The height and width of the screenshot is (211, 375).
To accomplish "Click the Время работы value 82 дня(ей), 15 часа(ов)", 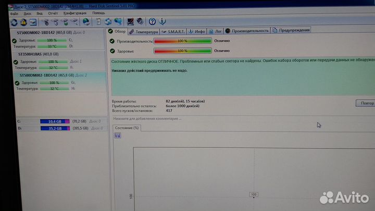I will [x=185, y=101].
